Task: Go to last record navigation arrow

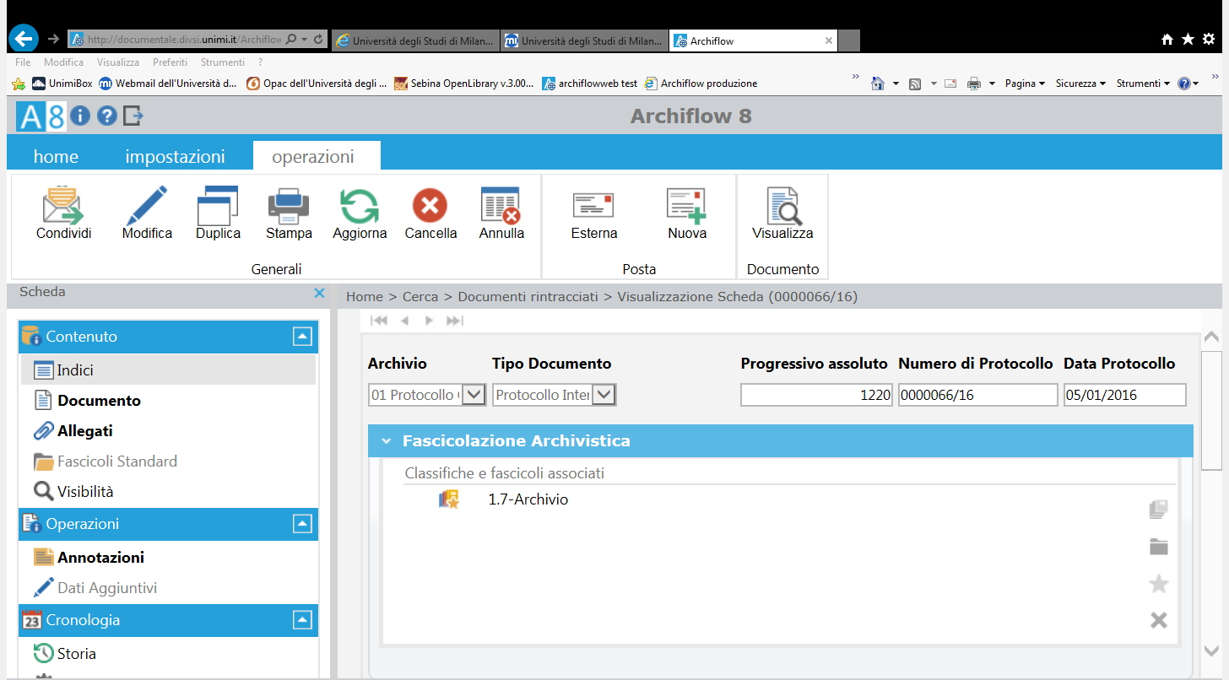Action: coord(454,321)
